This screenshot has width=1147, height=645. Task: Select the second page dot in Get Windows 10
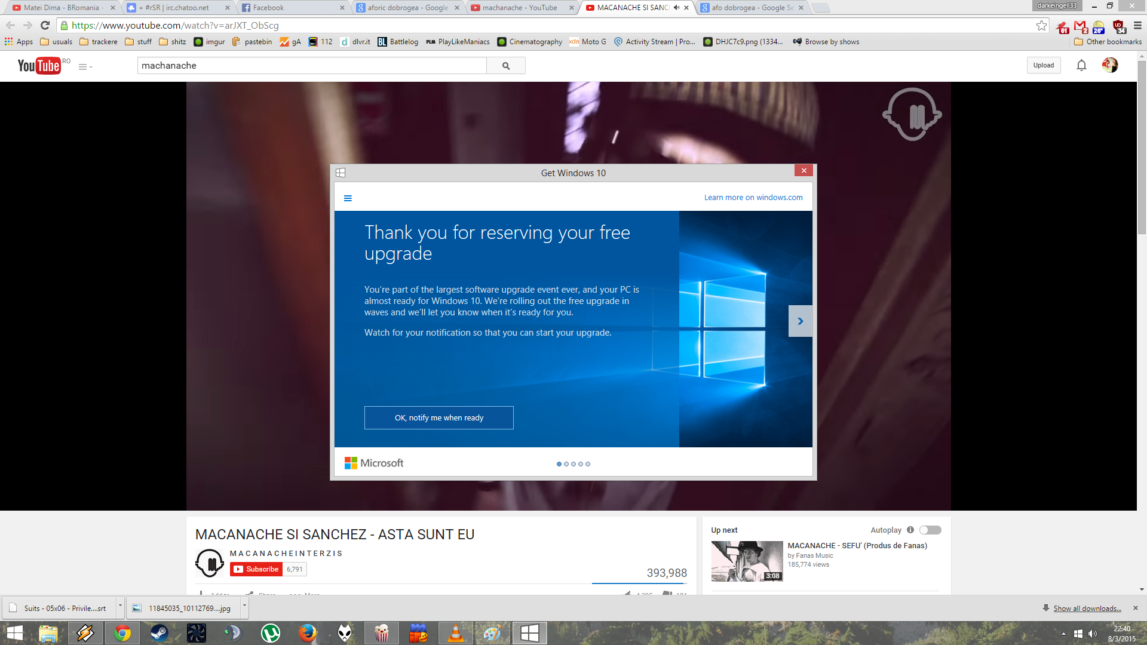tap(566, 464)
